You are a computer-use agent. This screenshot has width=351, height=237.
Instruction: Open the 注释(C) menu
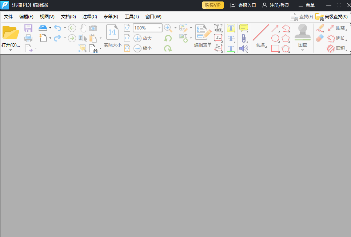pos(89,16)
